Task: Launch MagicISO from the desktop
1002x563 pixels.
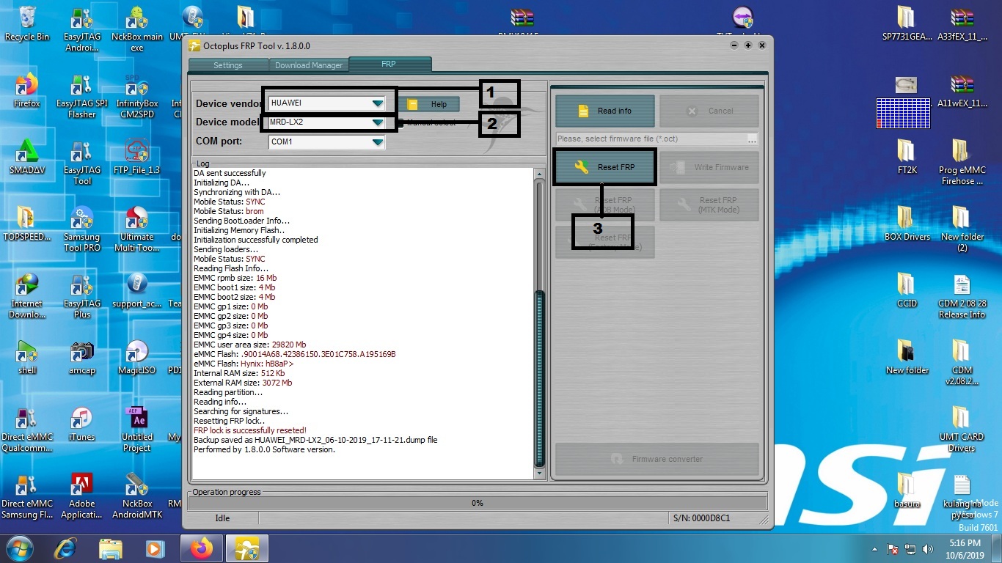Action: click(x=137, y=357)
